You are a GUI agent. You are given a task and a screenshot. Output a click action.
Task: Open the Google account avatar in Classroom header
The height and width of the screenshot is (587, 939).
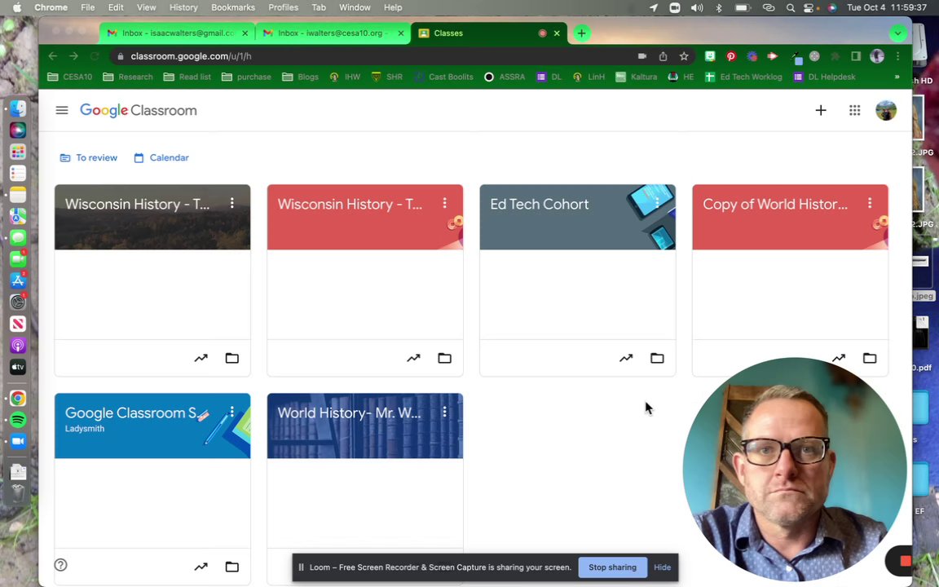886,110
